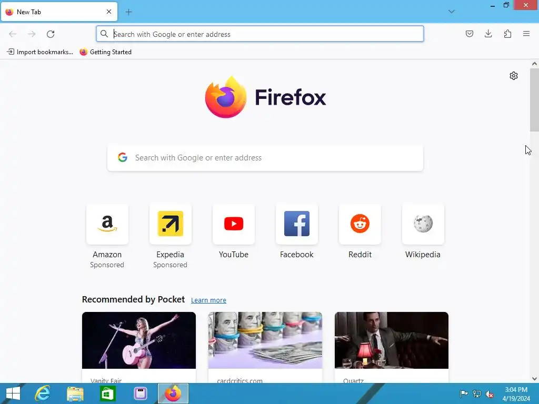539x404 pixels.
Task: Open File Explorer from taskbar
Action: (x=75, y=393)
